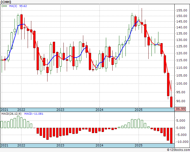Viewport: 190px width, 152px height.
Task: Click the MACD(26,12,9) indicator label
Action: pos(11,114)
